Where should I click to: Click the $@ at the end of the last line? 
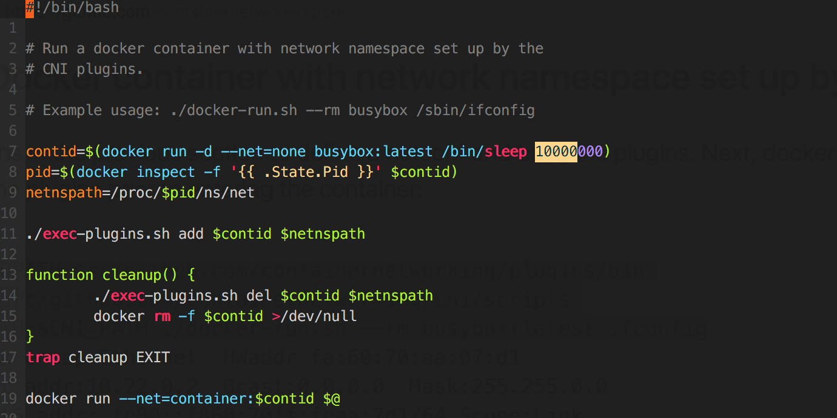click(x=331, y=399)
